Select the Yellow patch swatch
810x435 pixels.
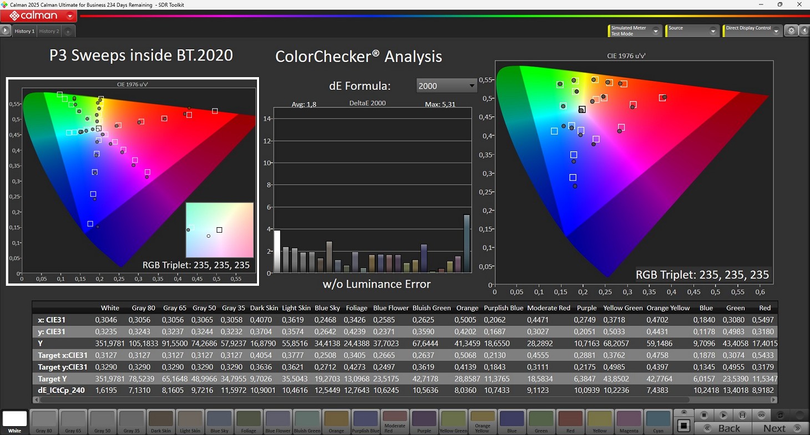pyautogui.click(x=600, y=422)
